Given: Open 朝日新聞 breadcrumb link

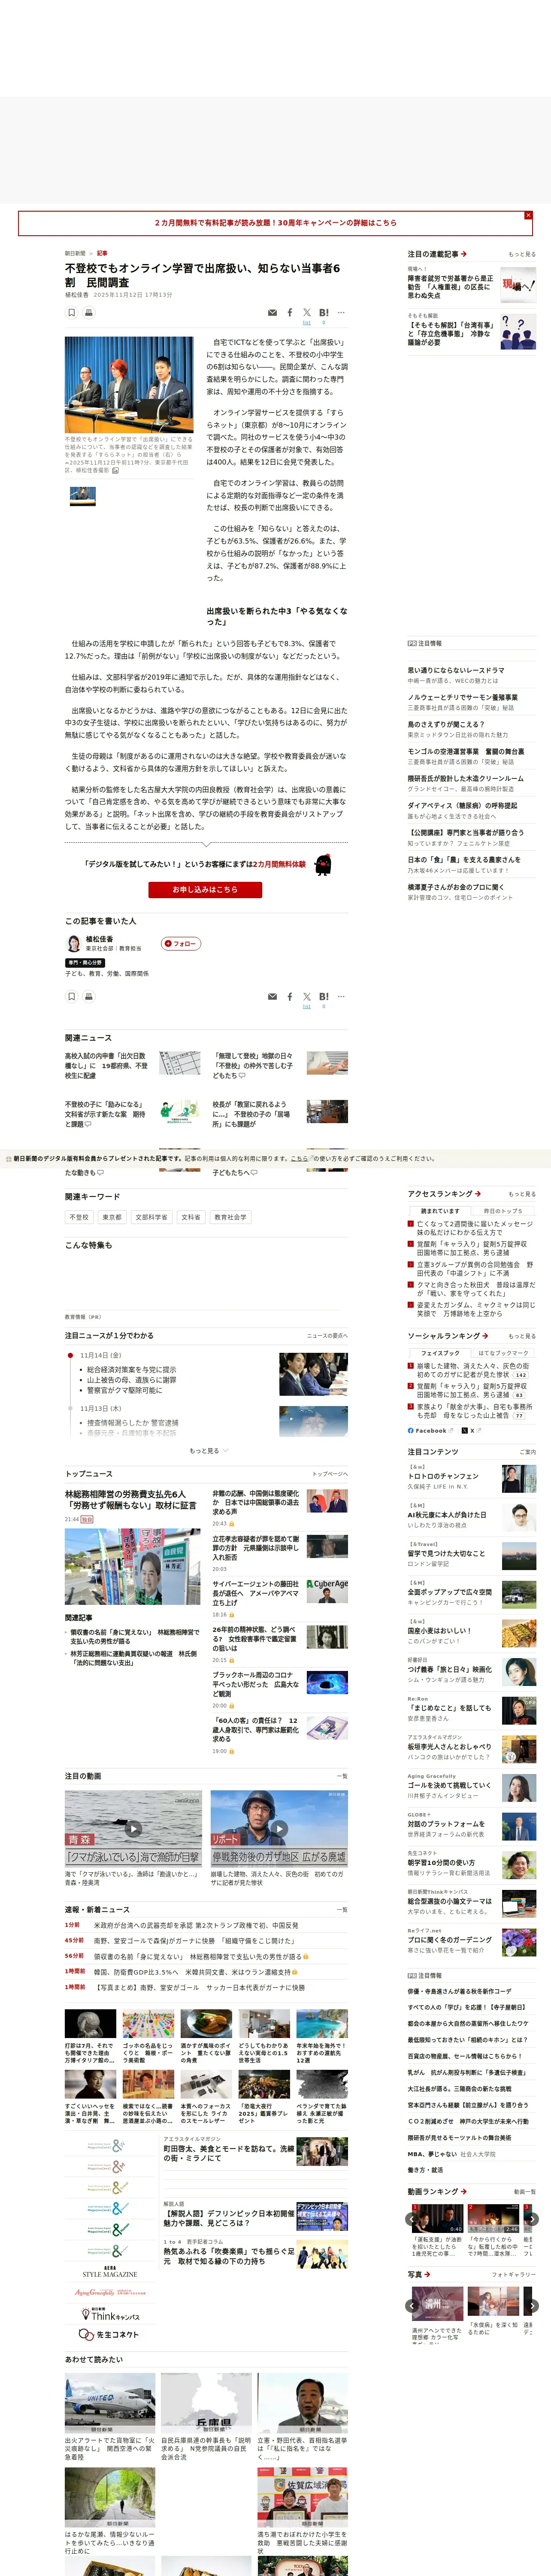Looking at the screenshot, I should (x=75, y=253).
